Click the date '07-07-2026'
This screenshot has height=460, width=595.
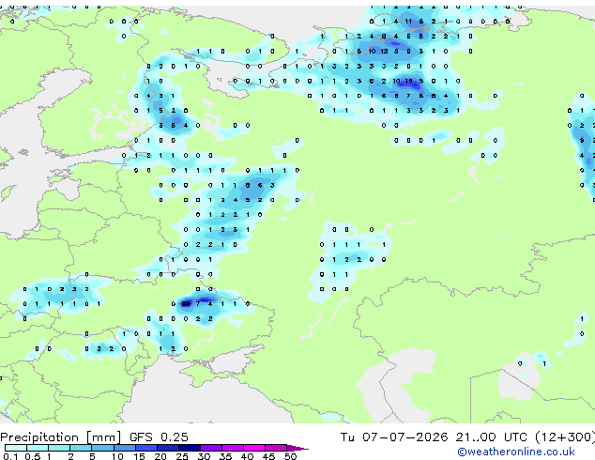tap(404, 437)
